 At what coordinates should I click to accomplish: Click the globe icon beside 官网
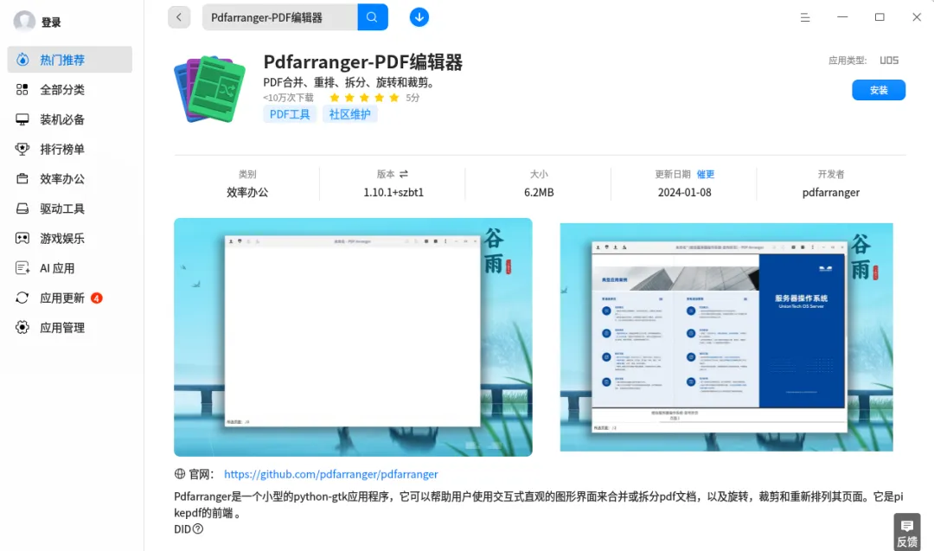[x=180, y=474]
